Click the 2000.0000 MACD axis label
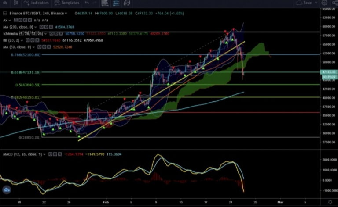The image size is (338, 207). [x=330, y=160]
